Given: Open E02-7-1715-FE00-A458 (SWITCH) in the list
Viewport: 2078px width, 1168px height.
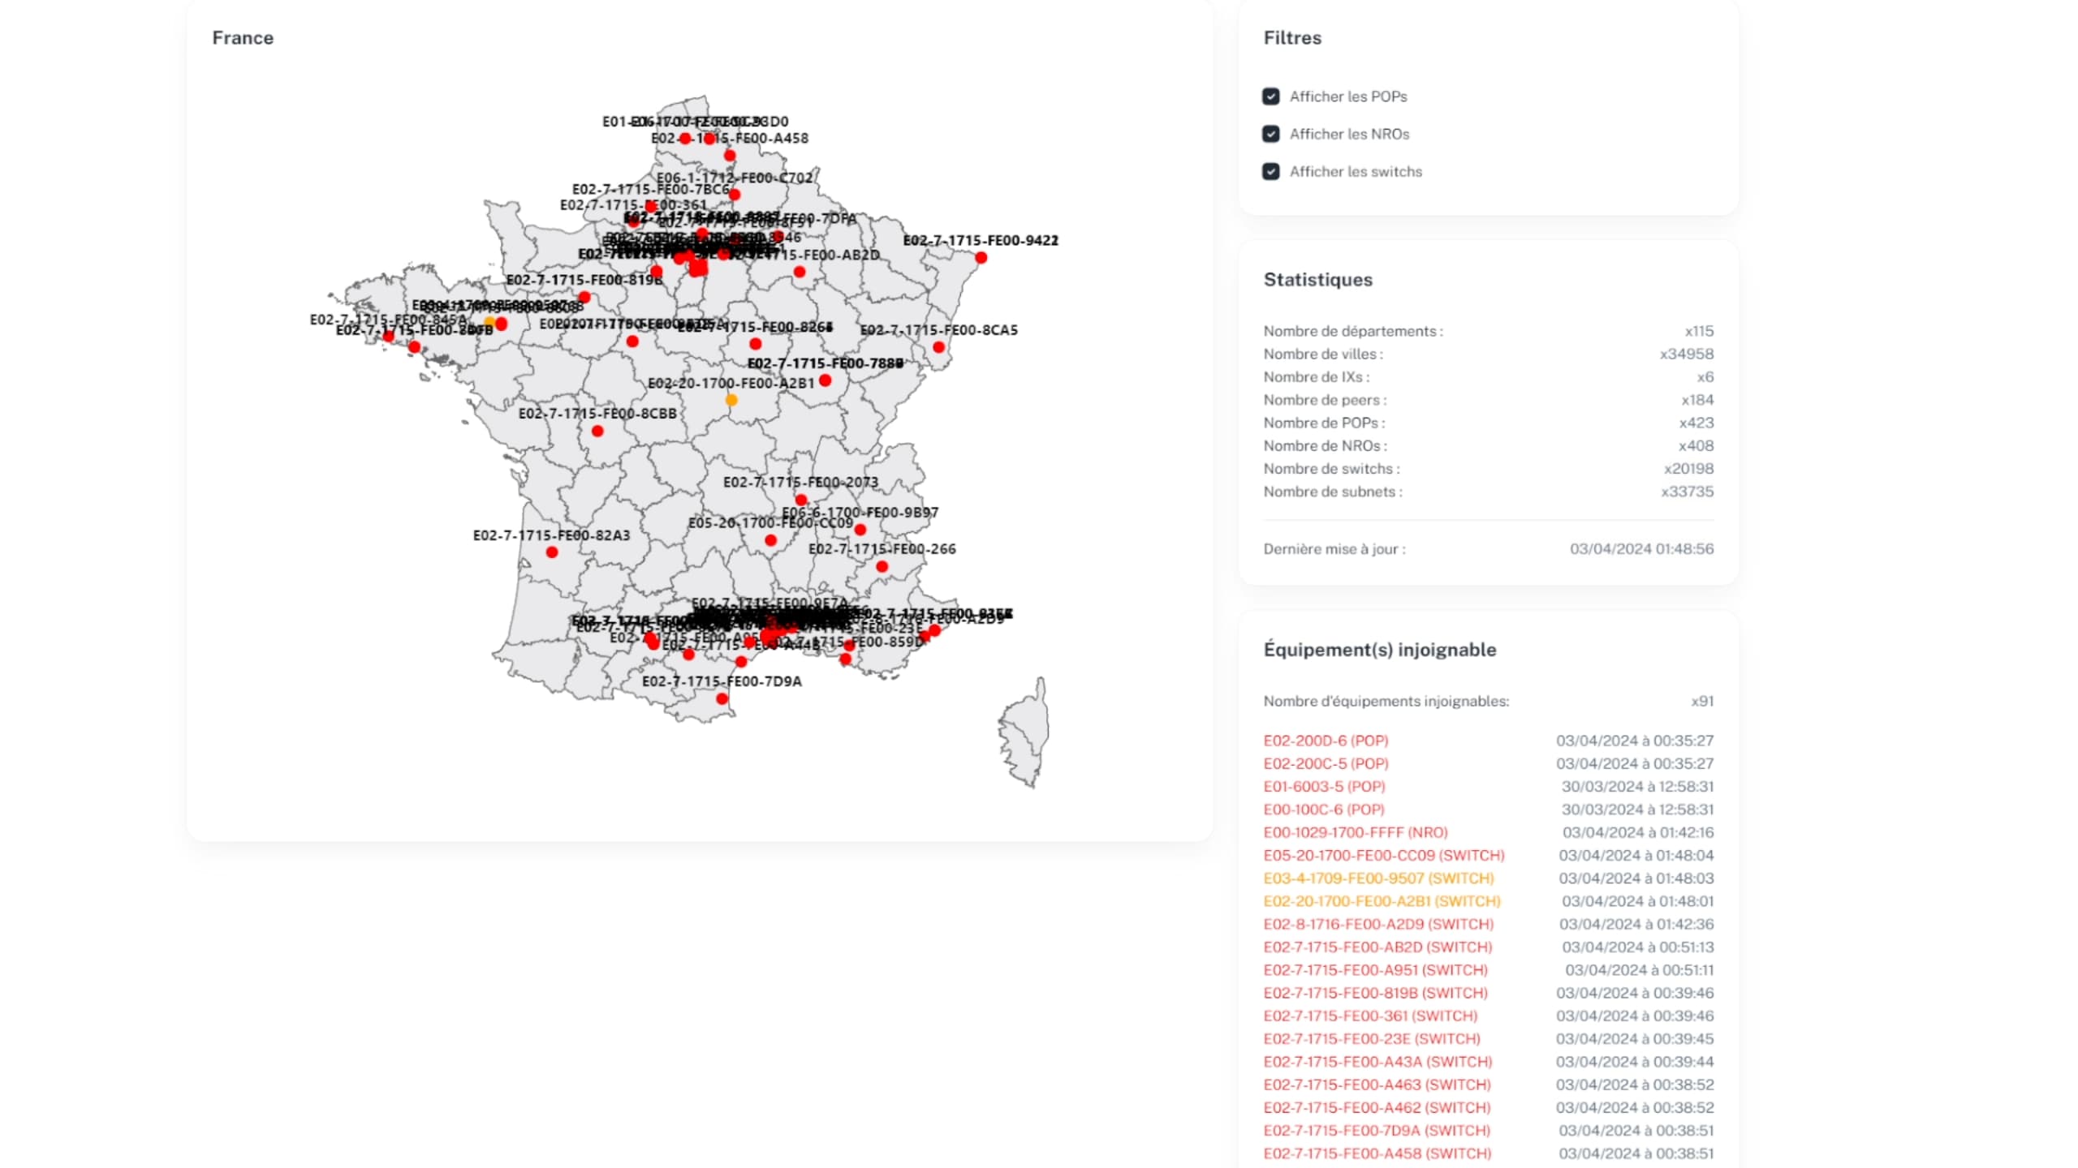Looking at the screenshot, I should coord(1377,1153).
